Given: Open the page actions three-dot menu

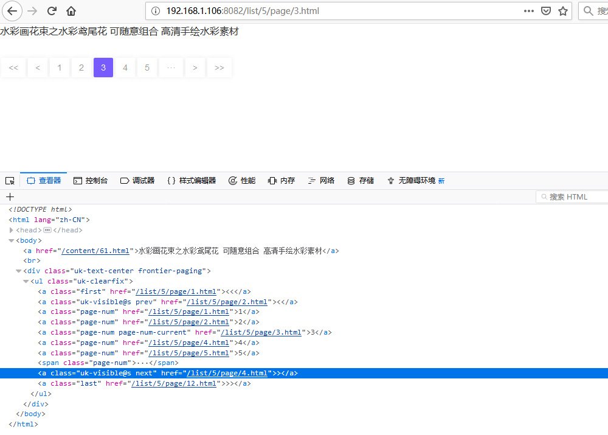Looking at the screenshot, I should point(528,11).
